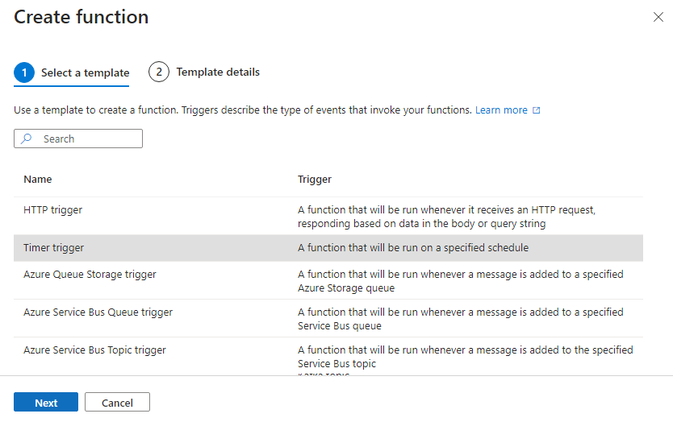Switch to the Template details tab
673x422 pixels.
point(218,72)
